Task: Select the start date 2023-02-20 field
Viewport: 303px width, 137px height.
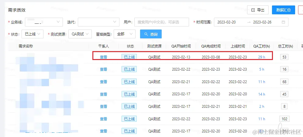Action: (x=226, y=22)
